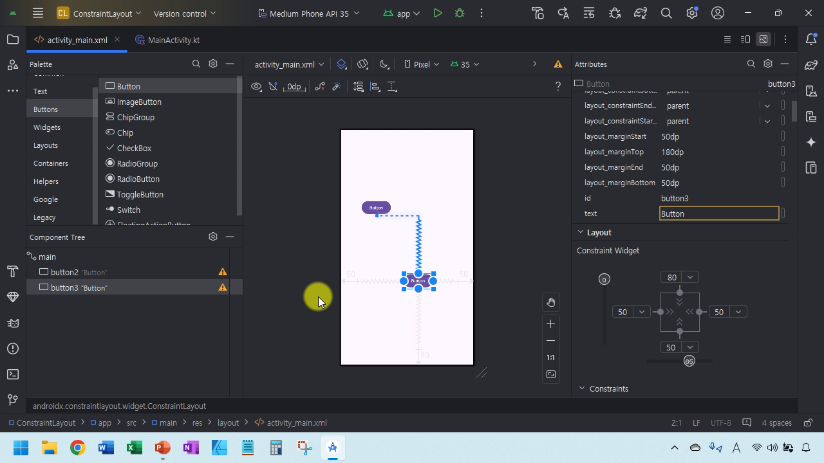Select the Pan hand tool in design surface
The image size is (824, 463).
pyautogui.click(x=550, y=302)
